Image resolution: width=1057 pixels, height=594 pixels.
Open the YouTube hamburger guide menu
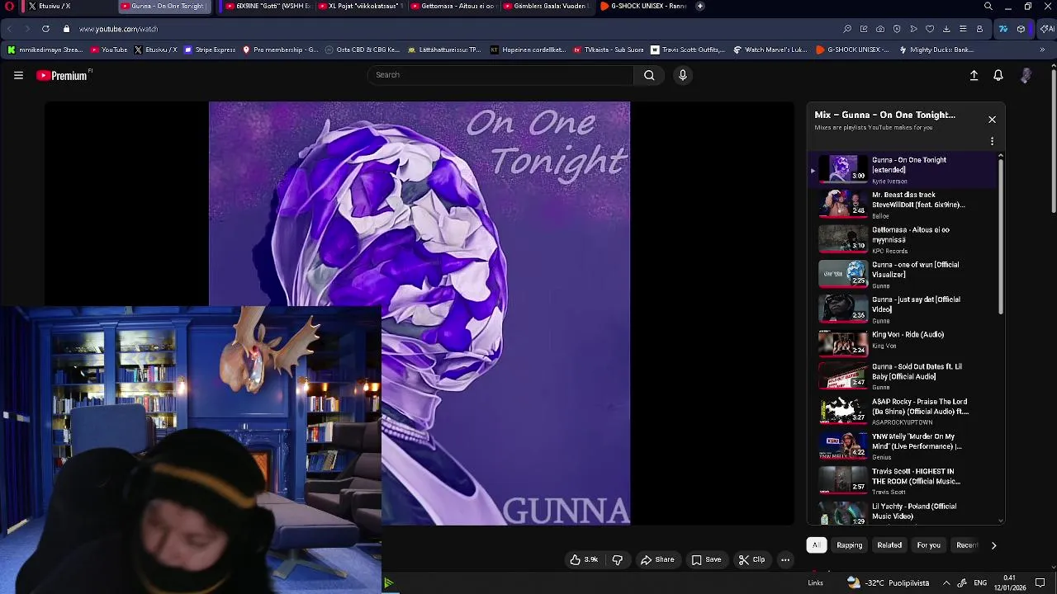tap(18, 75)
